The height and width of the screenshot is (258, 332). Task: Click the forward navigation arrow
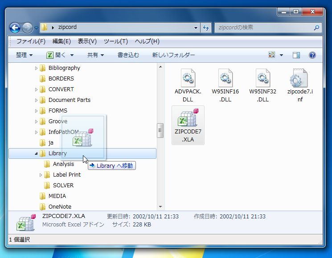coord(27,28)
